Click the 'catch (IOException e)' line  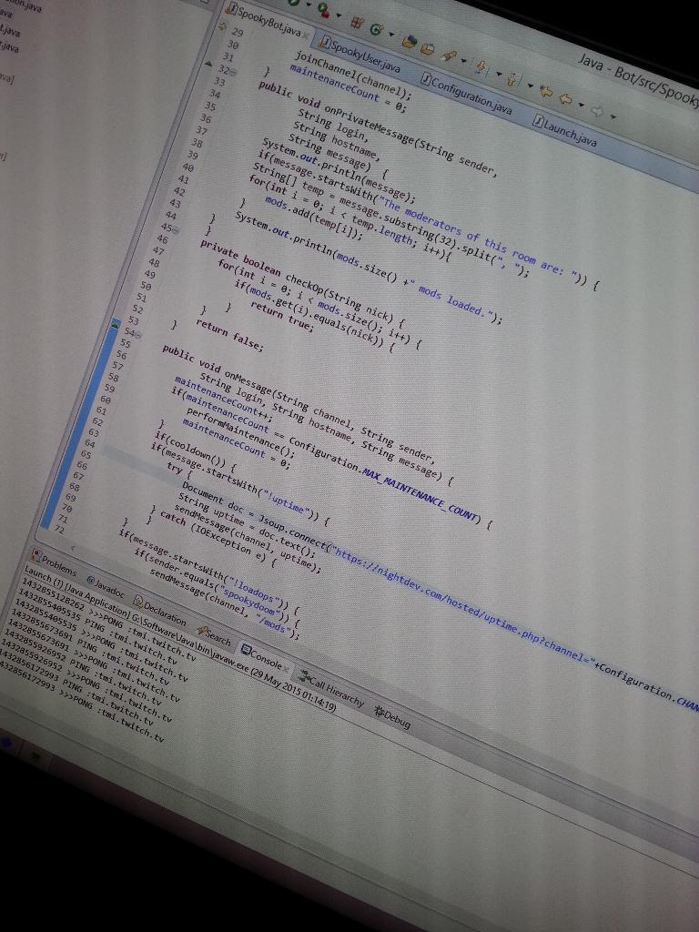(x=215, y=535)
